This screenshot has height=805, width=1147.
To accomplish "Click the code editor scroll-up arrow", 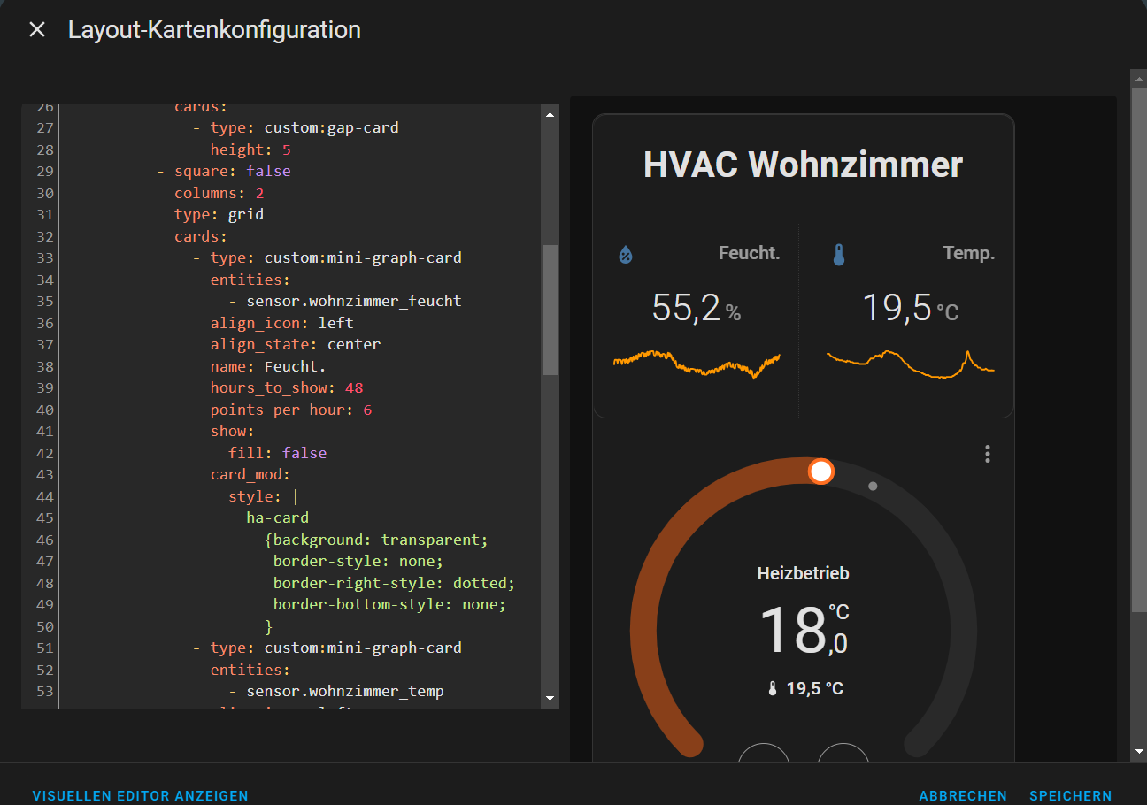I will click(550, 114).
